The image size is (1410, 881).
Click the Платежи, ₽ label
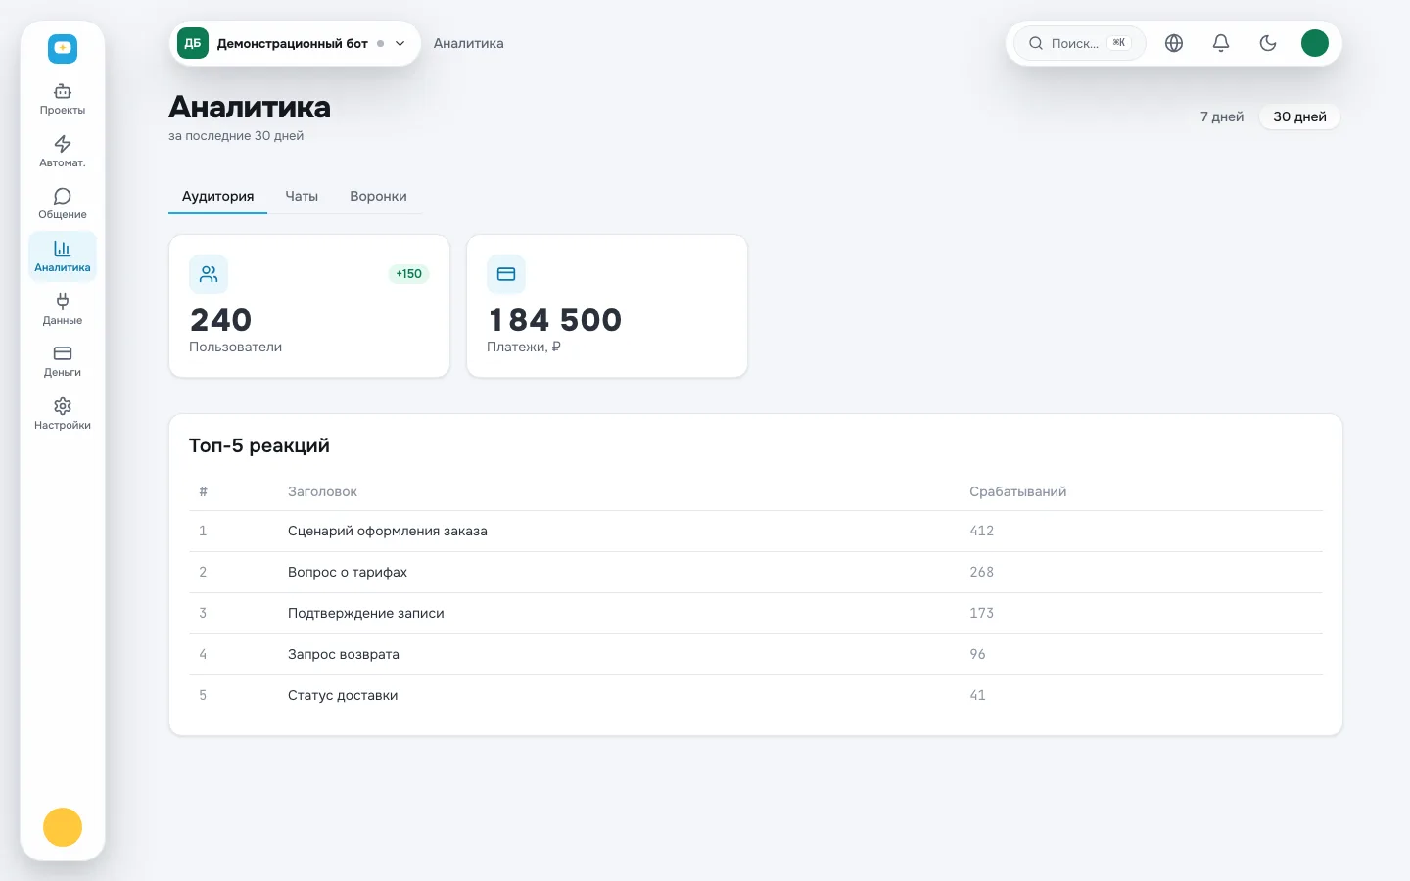524,347
